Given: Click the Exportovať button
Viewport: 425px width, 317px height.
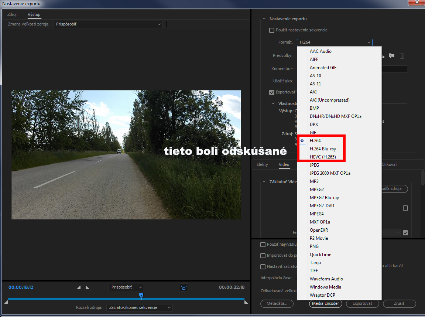Looking at the screenshot, I should click(x=362, y=304).
